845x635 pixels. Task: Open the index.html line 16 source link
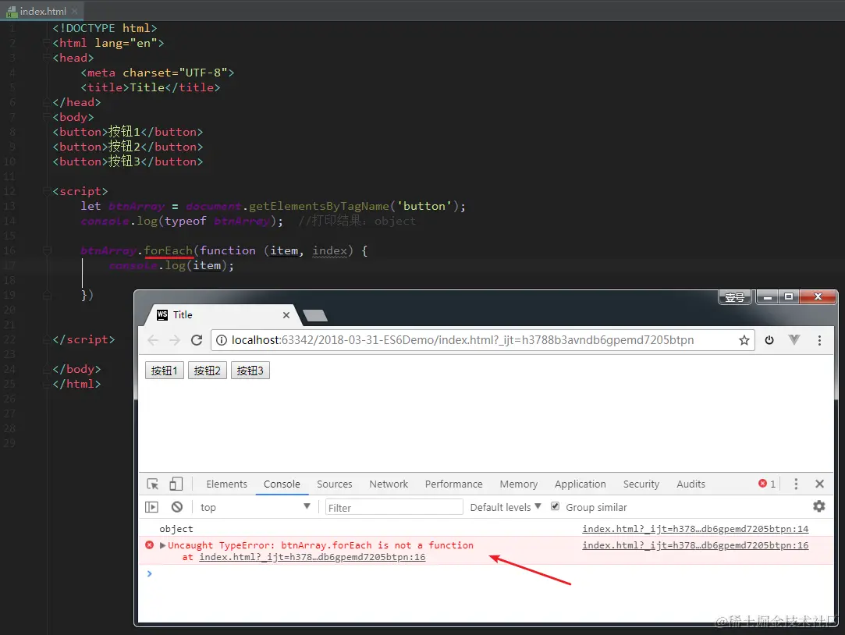pyautogui.click(x=695, y=545)
